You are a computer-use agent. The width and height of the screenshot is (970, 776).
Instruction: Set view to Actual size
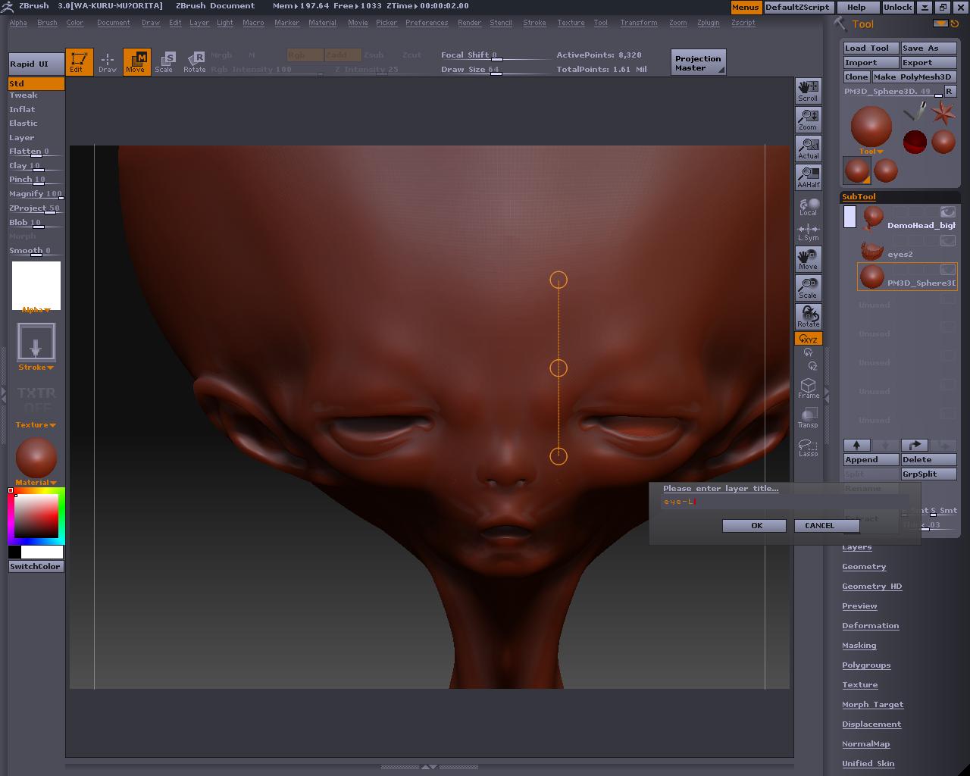tap(808, 148)
